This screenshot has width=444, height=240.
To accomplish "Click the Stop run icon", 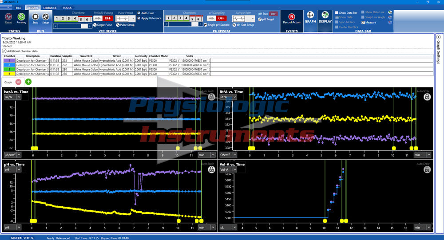I will pos(36,17).
